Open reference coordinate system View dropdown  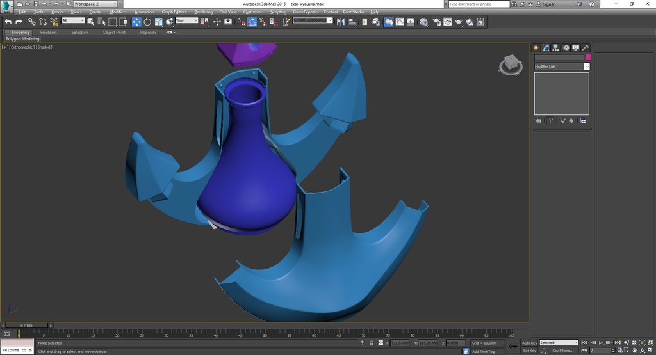[186, 20]
